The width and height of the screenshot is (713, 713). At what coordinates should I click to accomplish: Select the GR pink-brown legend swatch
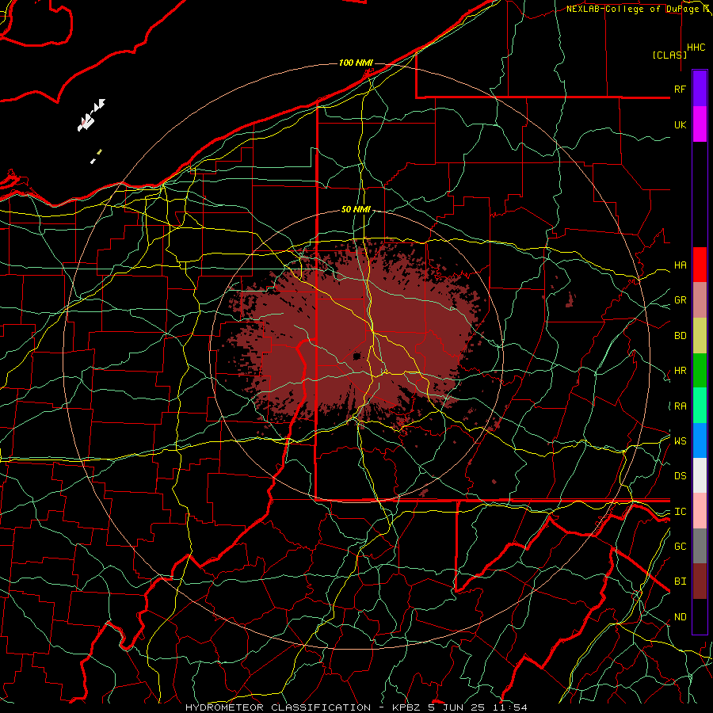[x=700, y=300]
